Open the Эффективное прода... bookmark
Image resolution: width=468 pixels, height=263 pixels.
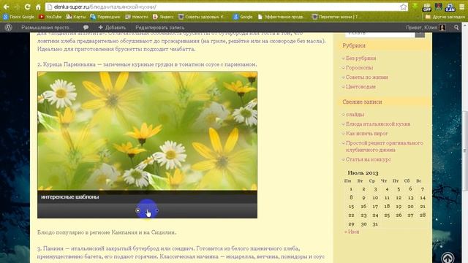pyautogui.click(x=281, y=17)
